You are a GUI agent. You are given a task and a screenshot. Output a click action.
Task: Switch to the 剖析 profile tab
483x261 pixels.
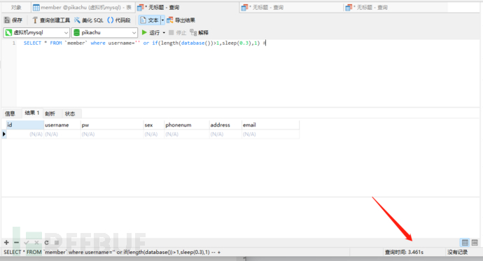pos(50,113)
